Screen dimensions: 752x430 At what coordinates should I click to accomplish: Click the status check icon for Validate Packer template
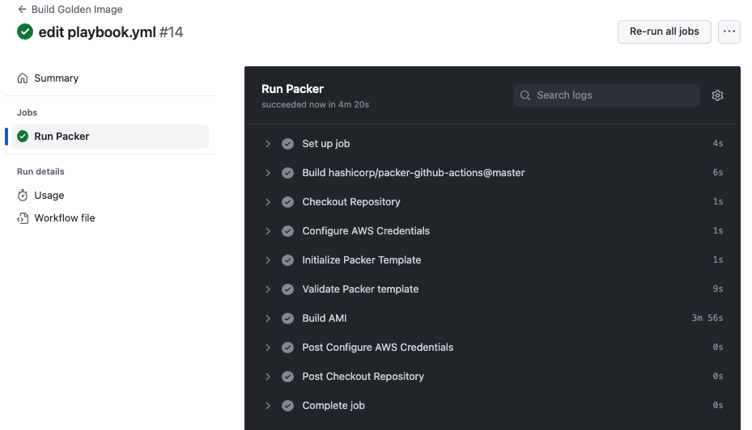287,289
